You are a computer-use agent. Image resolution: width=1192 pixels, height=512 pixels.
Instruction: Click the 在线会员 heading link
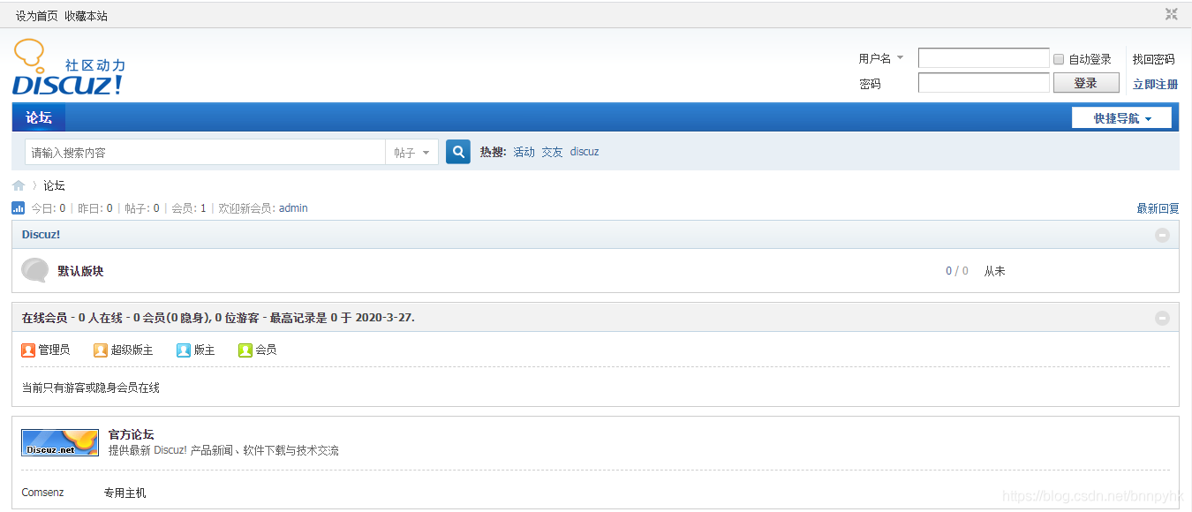tap(44, 318)
